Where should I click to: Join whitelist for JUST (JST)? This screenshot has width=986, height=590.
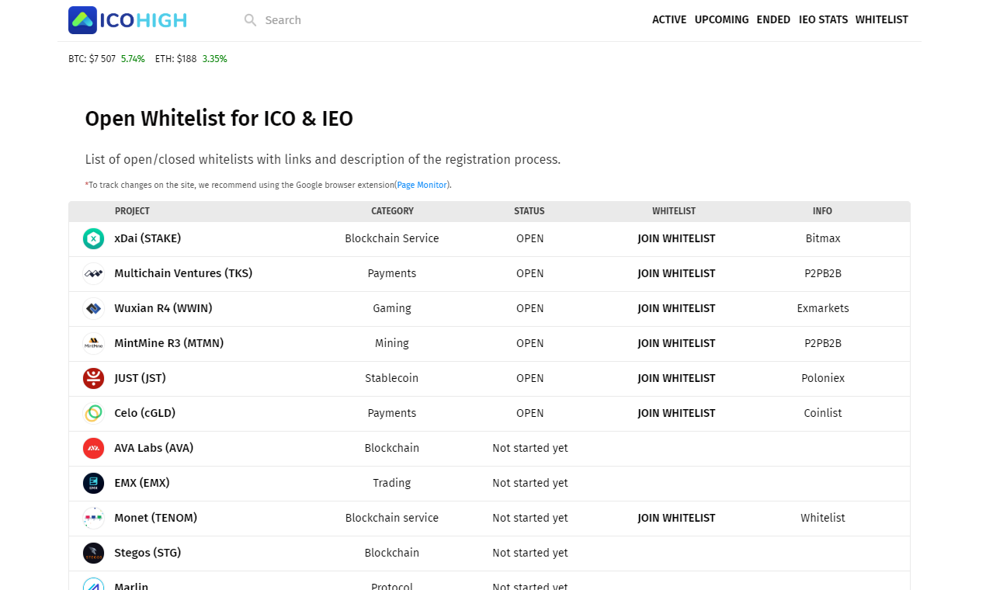(677, 379)
